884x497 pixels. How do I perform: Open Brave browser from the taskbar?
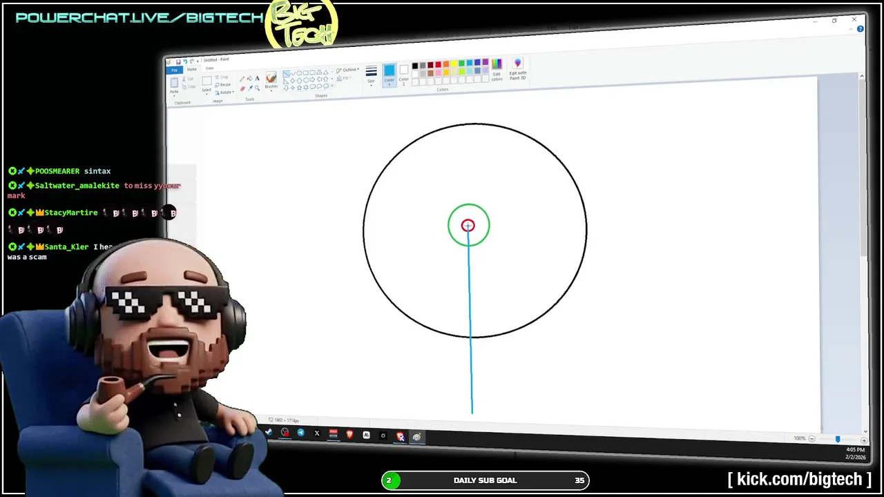coord(349,434)
